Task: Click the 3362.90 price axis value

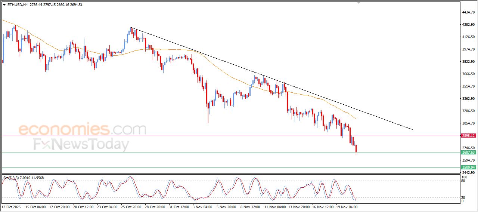Action: [x=468, y=99]
